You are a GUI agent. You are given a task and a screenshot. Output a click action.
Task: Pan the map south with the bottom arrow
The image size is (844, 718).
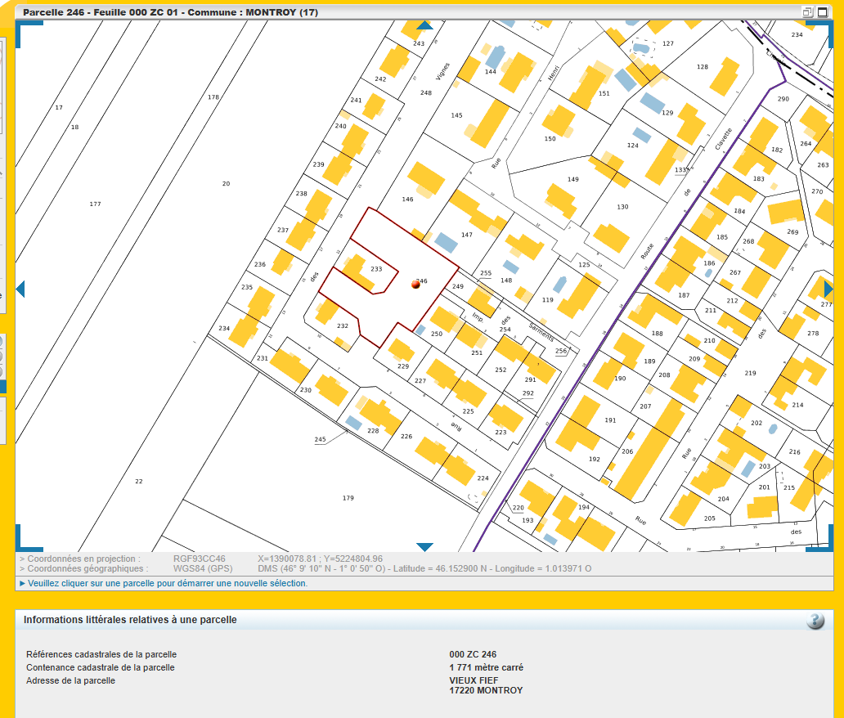tap(424, 546)
